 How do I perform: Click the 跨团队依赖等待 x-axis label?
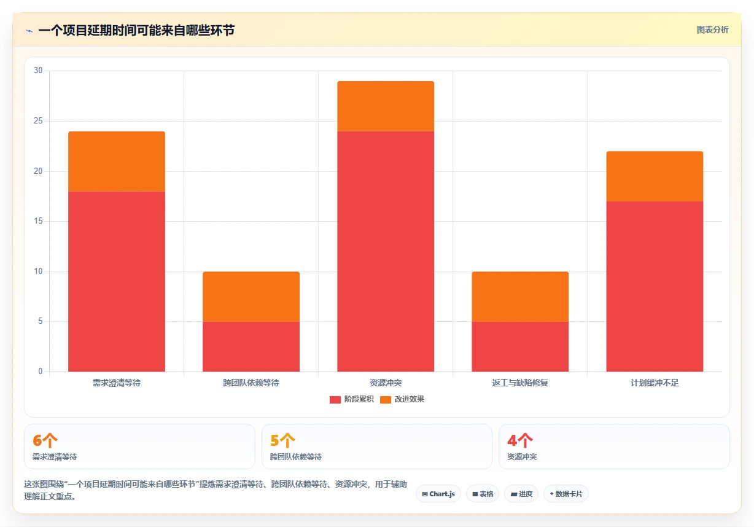(x=251, y=383)
